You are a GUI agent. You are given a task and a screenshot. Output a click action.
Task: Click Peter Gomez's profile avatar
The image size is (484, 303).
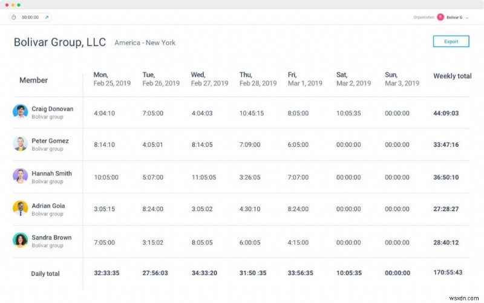(20, 144)
